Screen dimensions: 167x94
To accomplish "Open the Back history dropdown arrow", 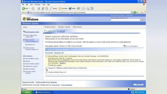I will point(29,8).
